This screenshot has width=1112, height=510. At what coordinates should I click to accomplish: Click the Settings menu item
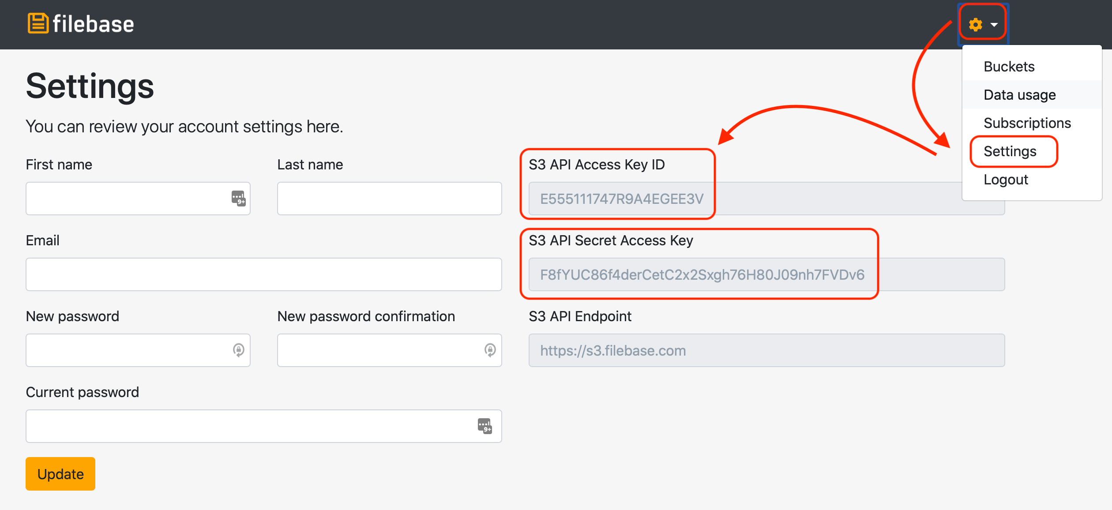[x=1008, y=151]
